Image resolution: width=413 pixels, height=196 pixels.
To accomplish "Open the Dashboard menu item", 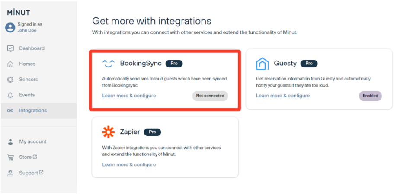I will coord(32,48).
